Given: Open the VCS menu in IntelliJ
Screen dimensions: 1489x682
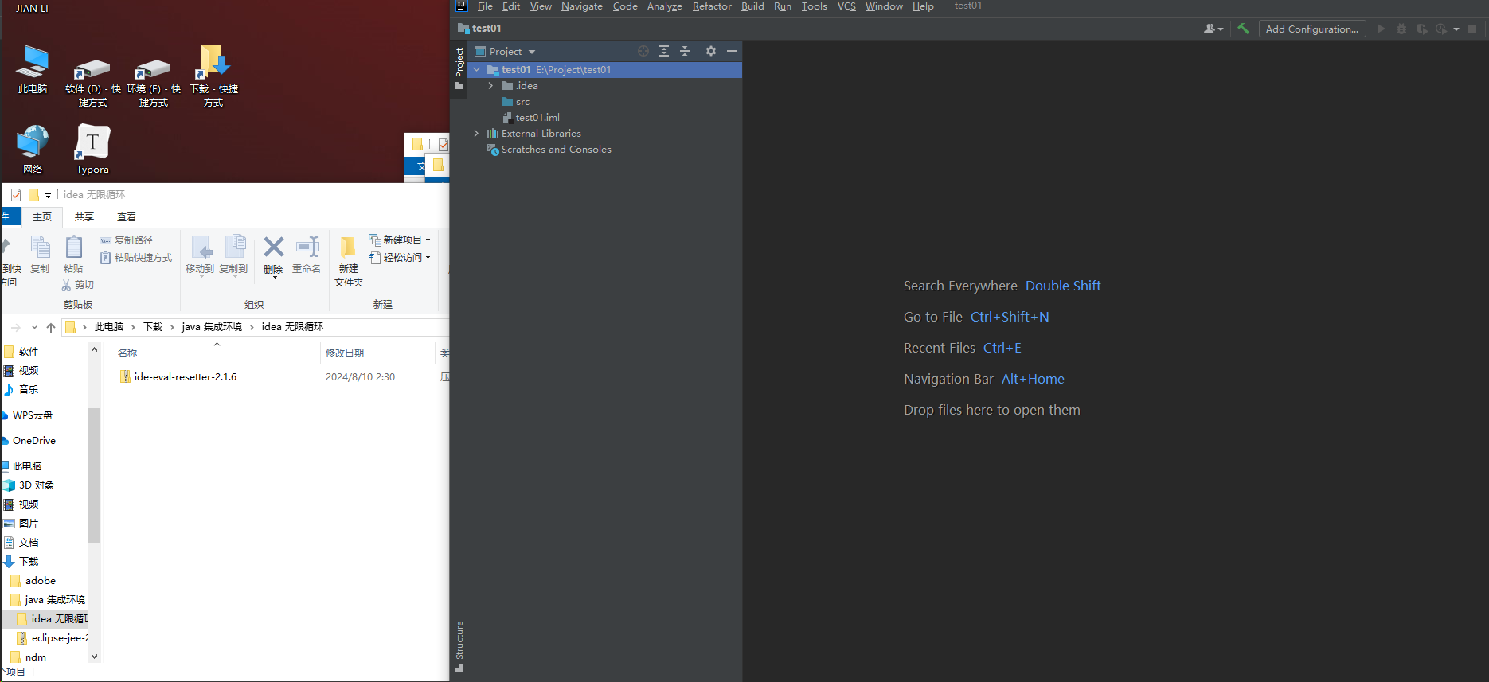Looking at the screenshot, I should tap(846, 6).
